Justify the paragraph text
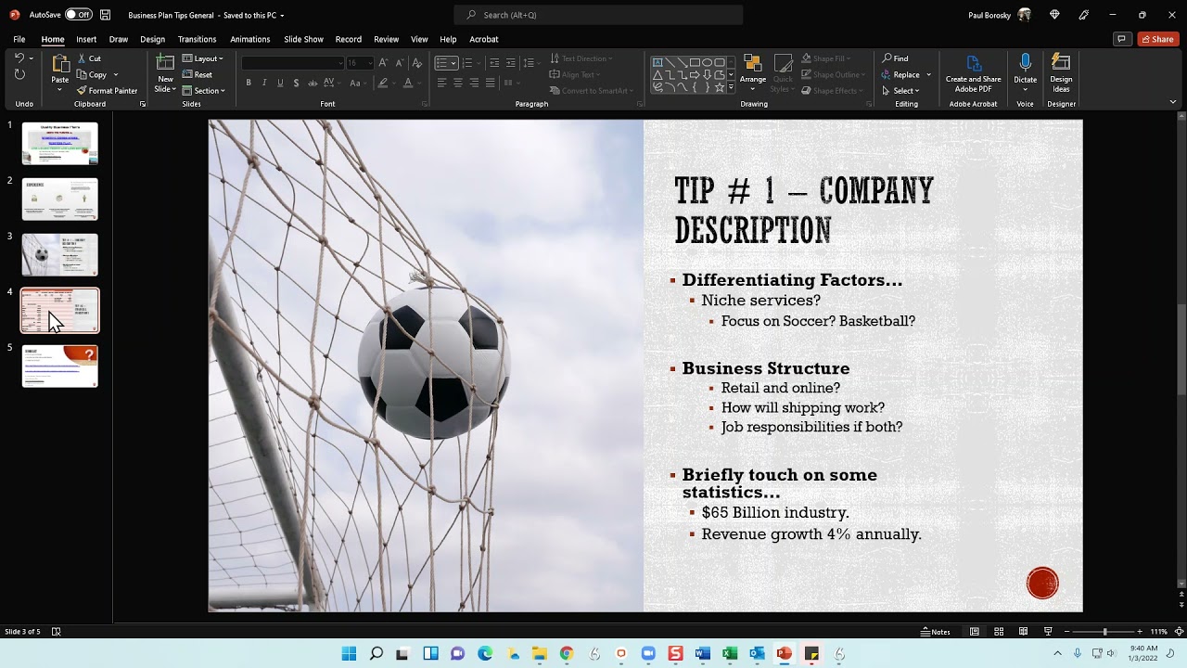Viewport: 1187px width, 668px height. tap(490, 83)
